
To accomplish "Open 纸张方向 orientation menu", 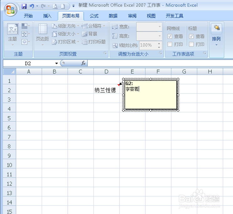I will coord(65,26).
